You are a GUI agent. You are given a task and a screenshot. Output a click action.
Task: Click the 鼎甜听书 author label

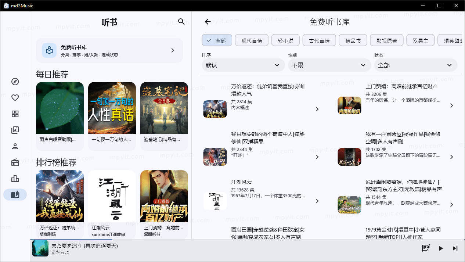coord(152,234)
